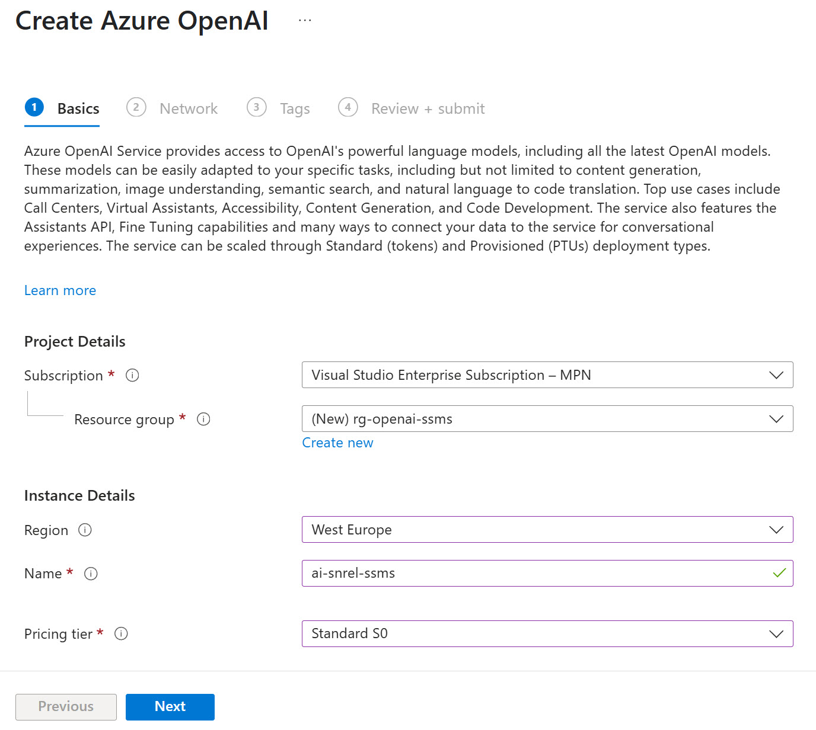The width and height of the screenshot is (816, 730).
Task: Open the Resource group dropdown
Action: 547,419
